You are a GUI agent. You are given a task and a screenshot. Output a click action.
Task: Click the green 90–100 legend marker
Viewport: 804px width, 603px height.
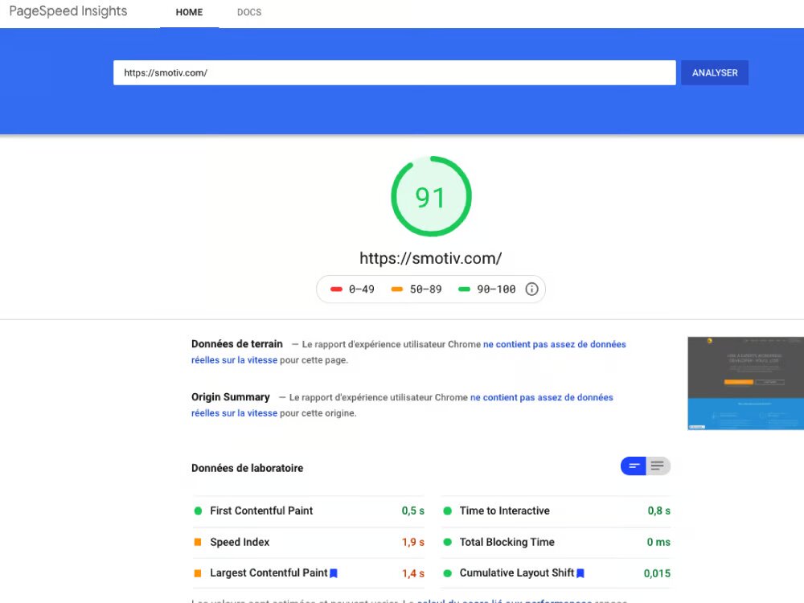pyautogui.click(x=464, y=289)
